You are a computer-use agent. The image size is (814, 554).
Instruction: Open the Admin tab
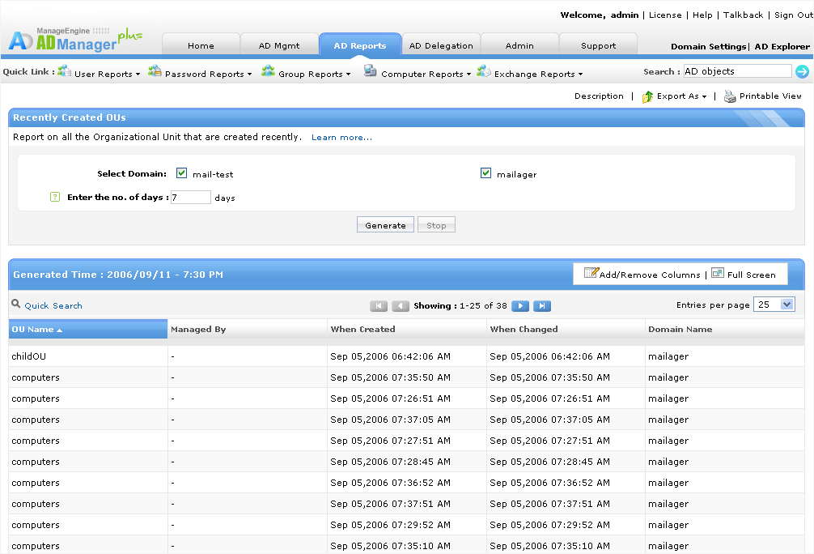coord(519,45)
